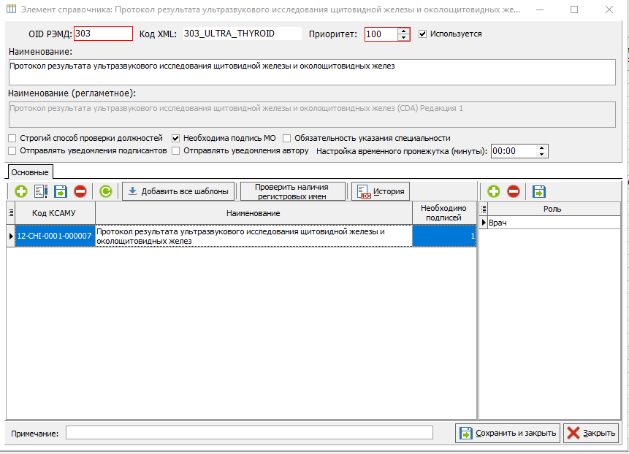Minimize the dialog window

(540, 9)
